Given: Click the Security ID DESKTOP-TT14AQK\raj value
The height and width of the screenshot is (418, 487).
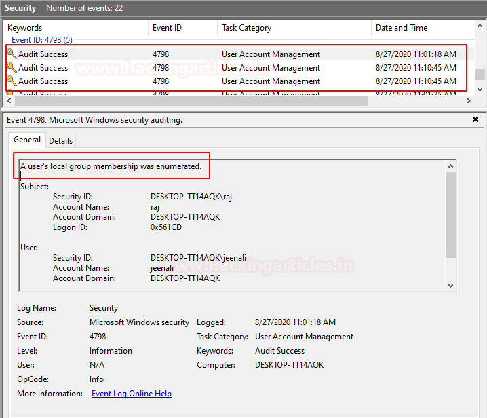Looking at the screenshot, I should tap(191, 197).
